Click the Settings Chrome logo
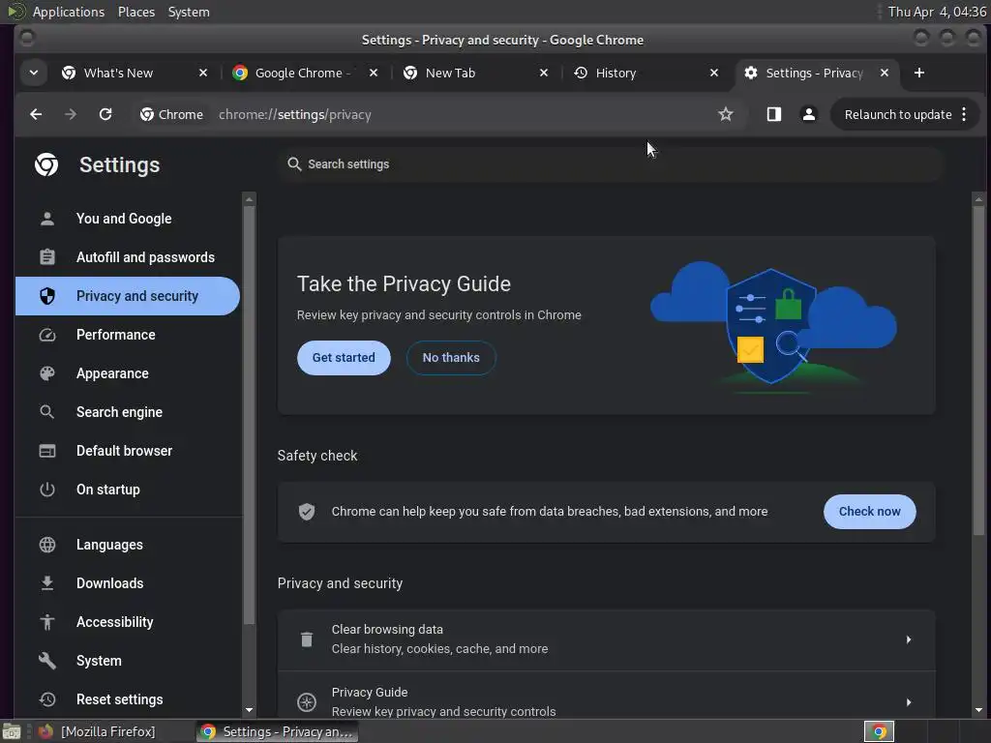Viewport: 991px width, 743px height. pyautogui.click(x=46, y=164)
